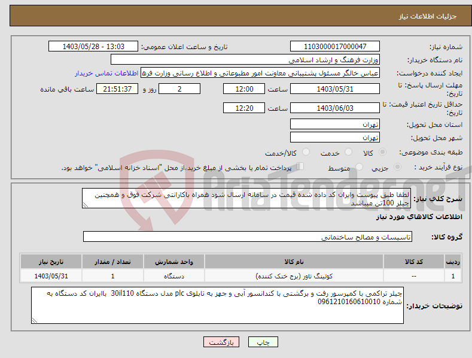
Task: Click the need date cell 1403/05/31
Action: (51, 276)
